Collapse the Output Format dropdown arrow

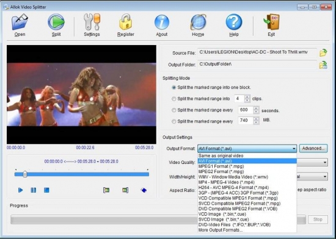[294, 149]
